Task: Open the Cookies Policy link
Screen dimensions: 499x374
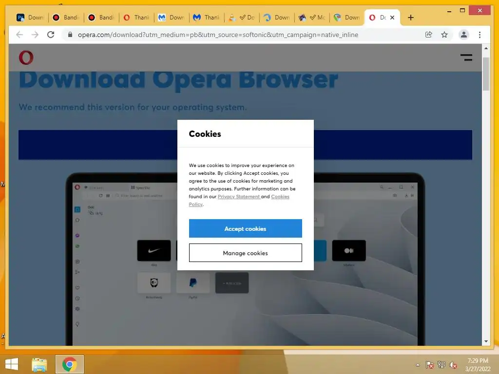Action: click(x=280, y=197)
